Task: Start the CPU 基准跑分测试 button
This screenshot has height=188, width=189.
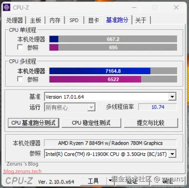Action: 34,123
